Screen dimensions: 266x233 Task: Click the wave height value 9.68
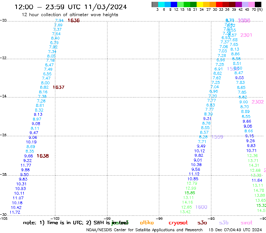(28, 156)
